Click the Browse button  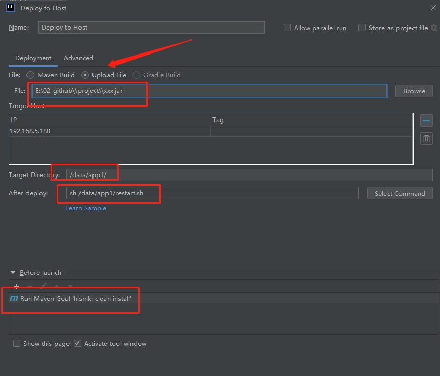click(x=414, y=90)
